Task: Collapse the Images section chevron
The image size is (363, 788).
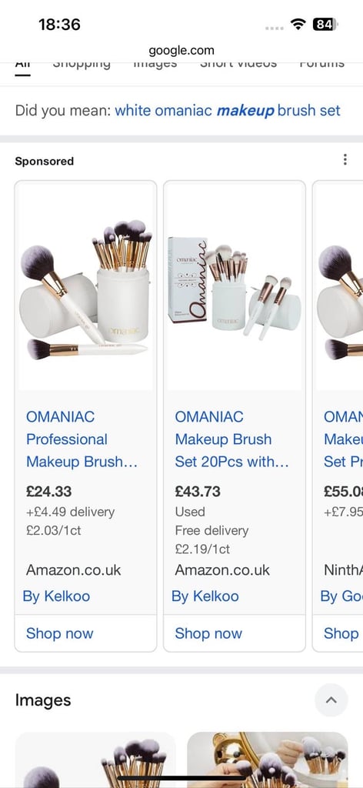Action: coord(331,700)
